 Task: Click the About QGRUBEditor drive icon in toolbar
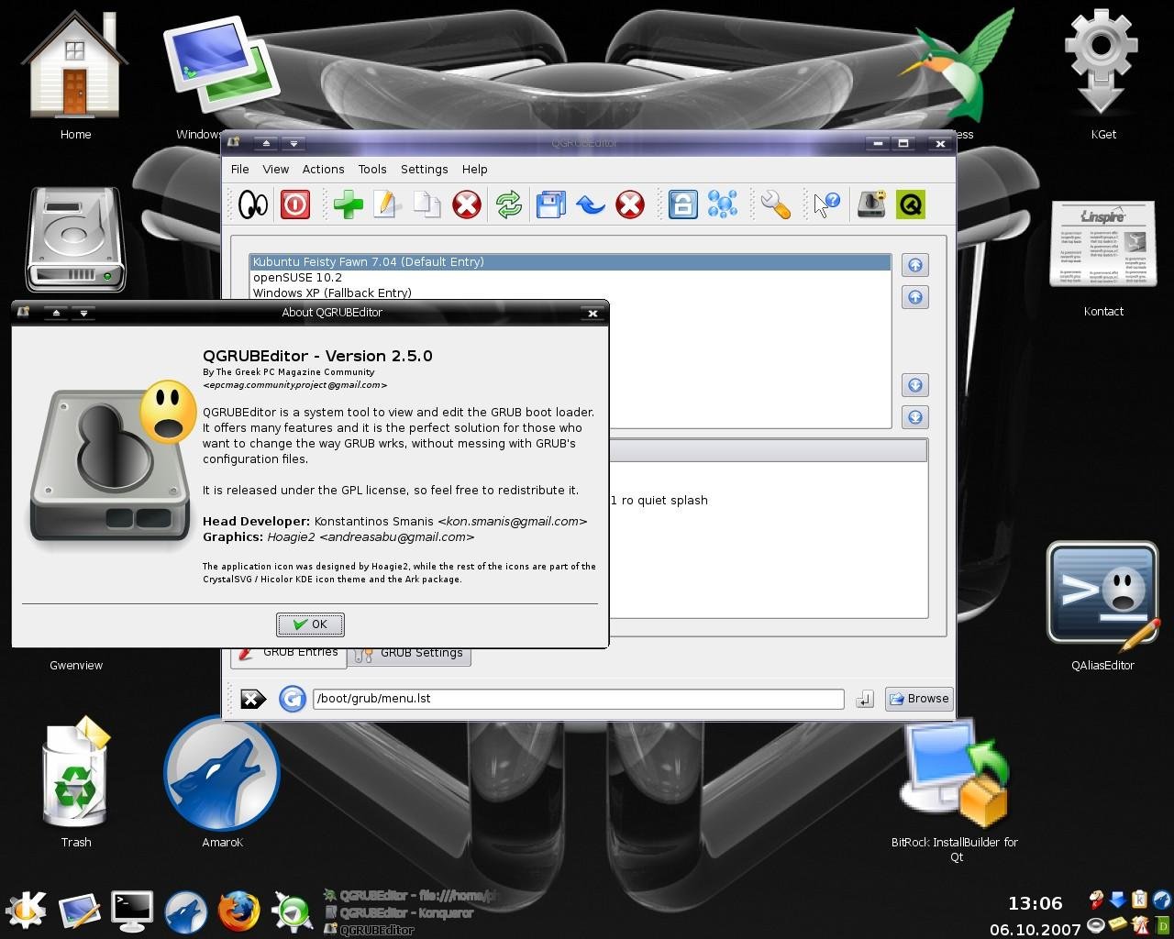click(871, 204)
